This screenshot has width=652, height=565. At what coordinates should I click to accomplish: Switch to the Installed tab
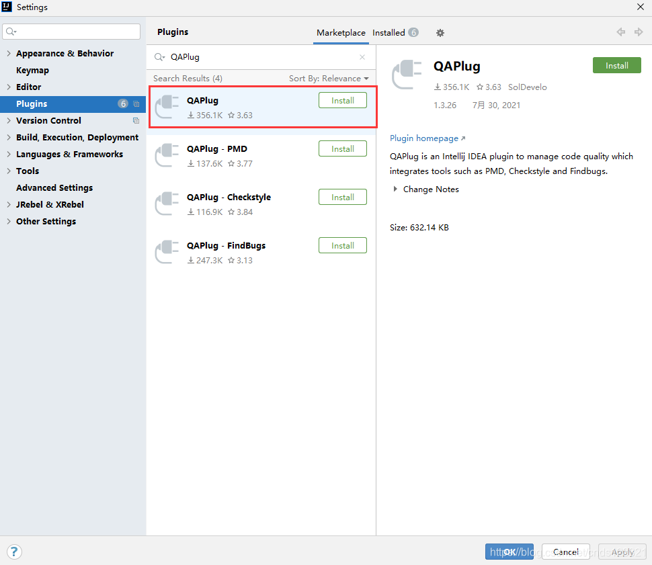point(395,33)
